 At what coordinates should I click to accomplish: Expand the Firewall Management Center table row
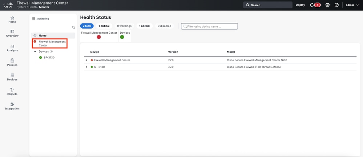tap(86, 60)
